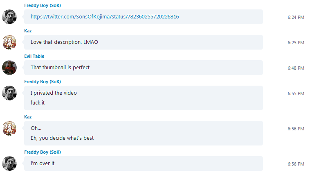The width and height of the screenshot is (310, 175).
Task: Click the 6:48 PM timestamp
Action: pos(296,68)
